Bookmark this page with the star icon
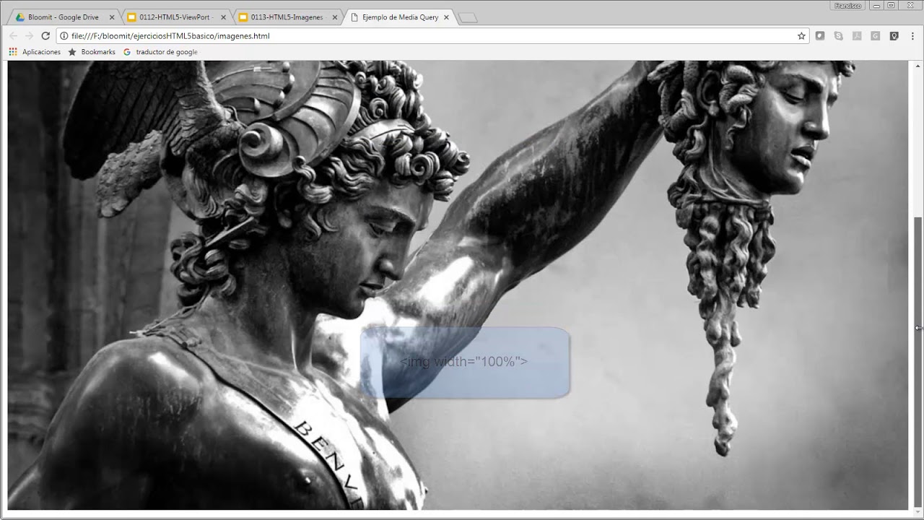924x520 pixels. [x=801, y=35]
